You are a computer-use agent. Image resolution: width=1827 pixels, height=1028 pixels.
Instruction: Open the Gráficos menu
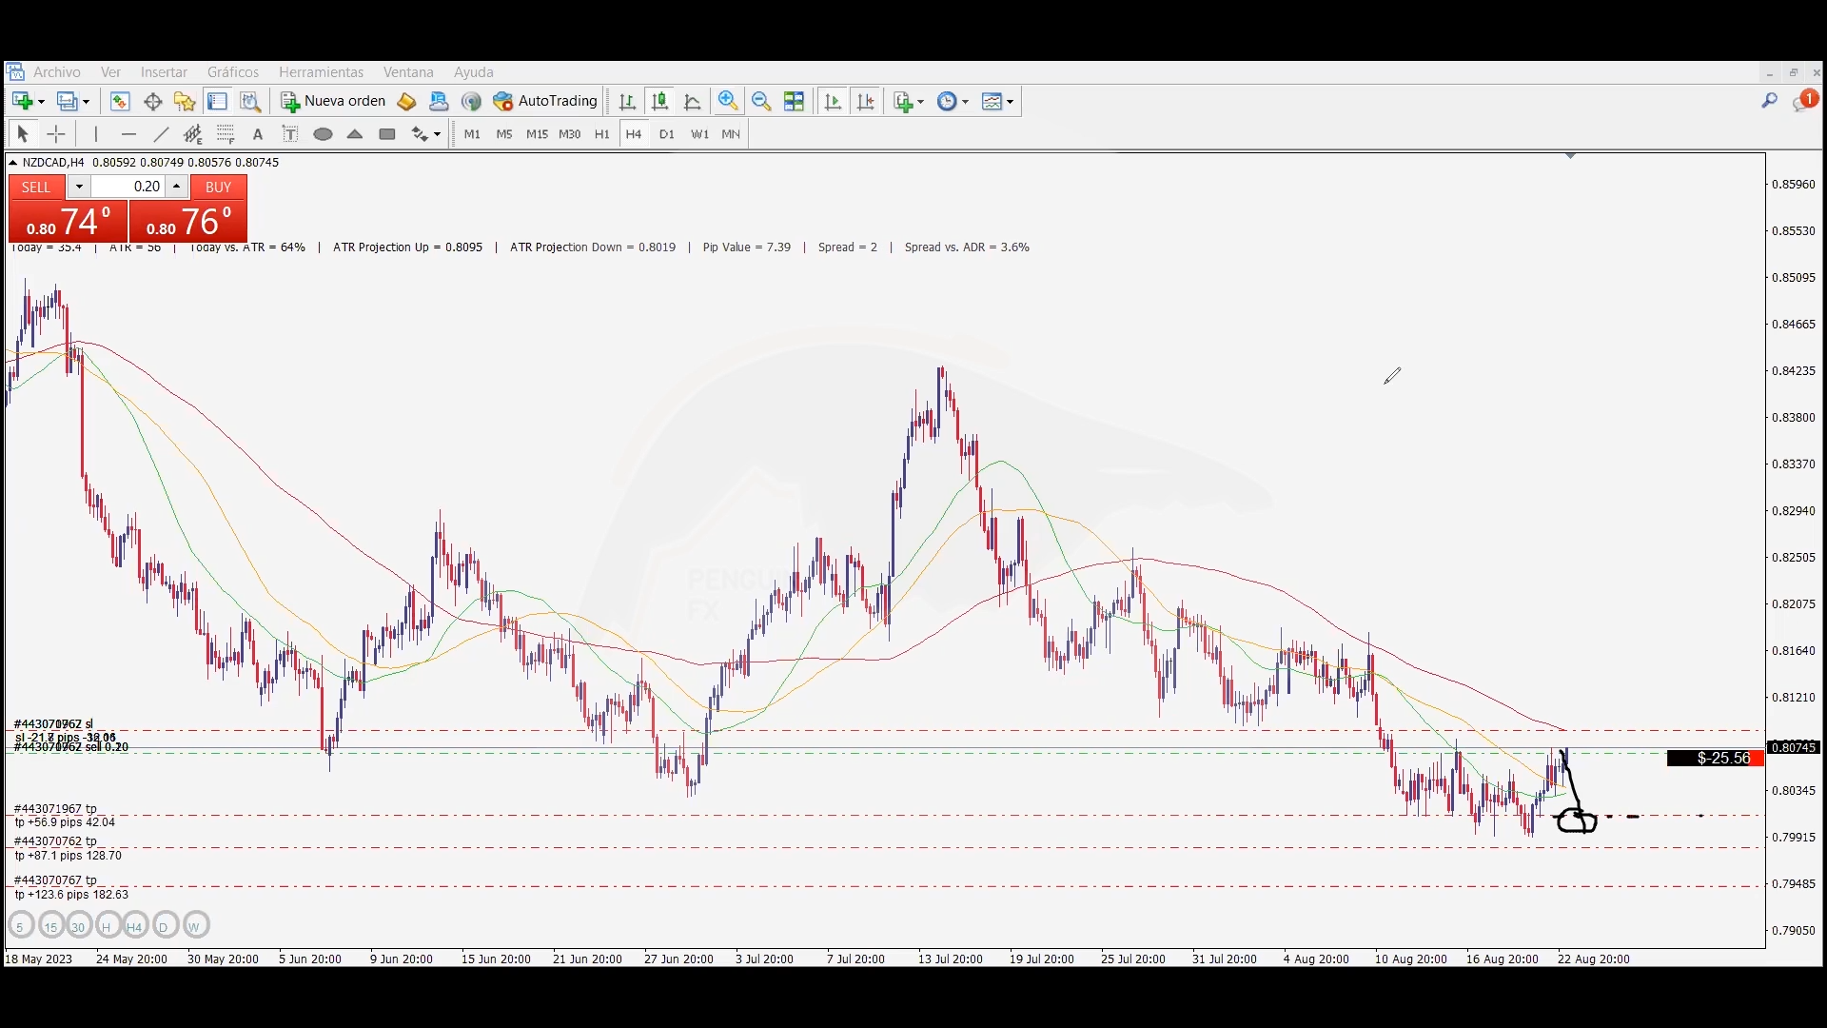click(233, 72)
